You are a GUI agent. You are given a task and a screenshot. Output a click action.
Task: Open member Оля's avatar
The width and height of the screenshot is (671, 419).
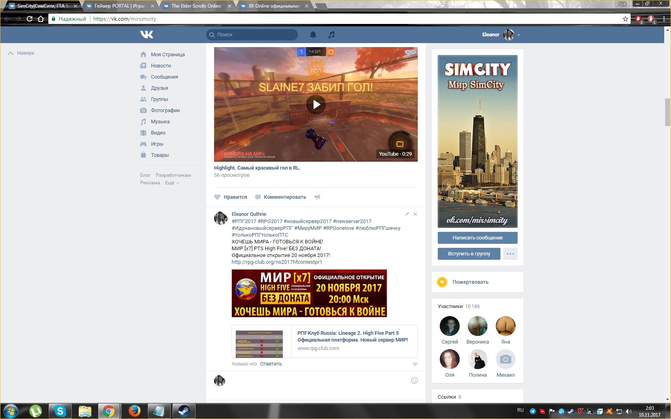click(450, 359)
